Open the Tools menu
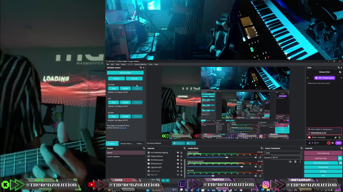 (x=150, y=64)
